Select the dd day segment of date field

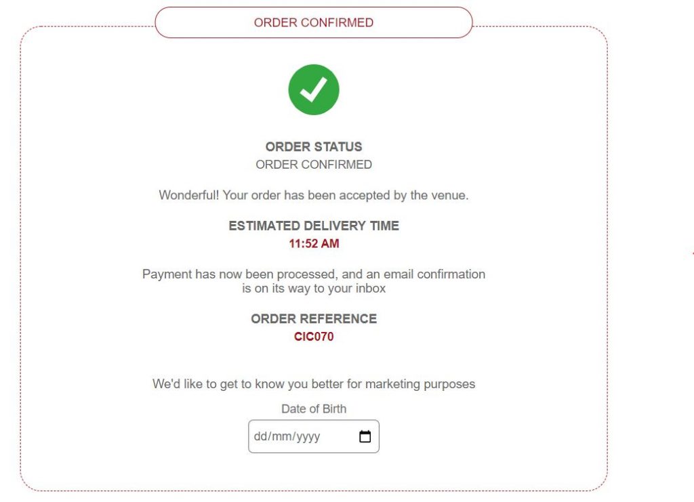[x=260, y=436]
